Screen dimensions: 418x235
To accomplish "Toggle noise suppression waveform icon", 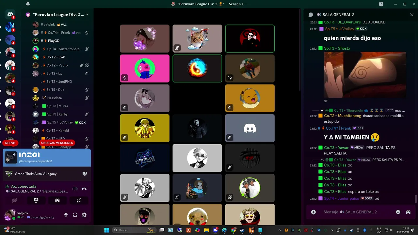I will [75, 189].
